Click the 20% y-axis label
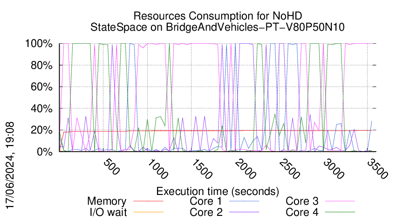Viewport: 396px width, 221px height. 41,130
